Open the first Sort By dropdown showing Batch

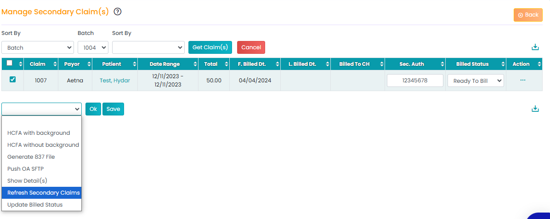click(38, 47)
